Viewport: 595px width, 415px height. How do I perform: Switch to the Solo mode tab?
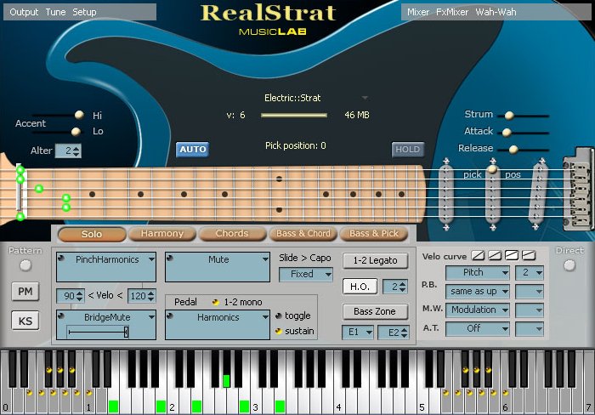tap(92, 234)
